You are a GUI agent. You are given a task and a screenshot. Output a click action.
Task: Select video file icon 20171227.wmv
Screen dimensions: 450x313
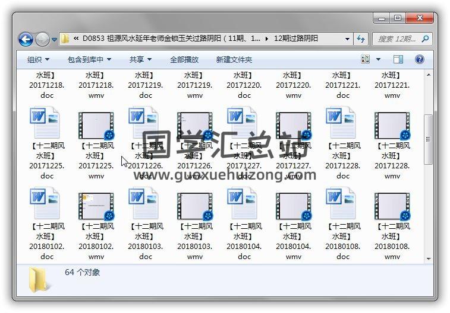tap(294, 125)
